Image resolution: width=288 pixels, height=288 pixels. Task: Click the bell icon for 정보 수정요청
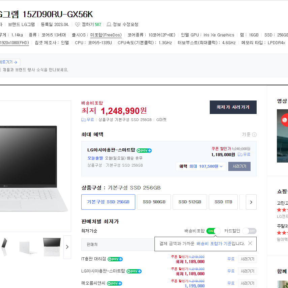[x=109, y=24]
